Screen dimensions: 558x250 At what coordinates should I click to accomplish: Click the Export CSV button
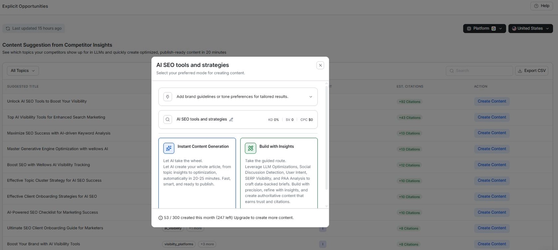531,71
